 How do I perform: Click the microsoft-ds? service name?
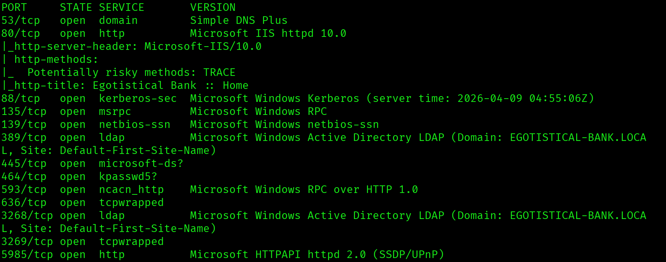click(x=141, y=164)
